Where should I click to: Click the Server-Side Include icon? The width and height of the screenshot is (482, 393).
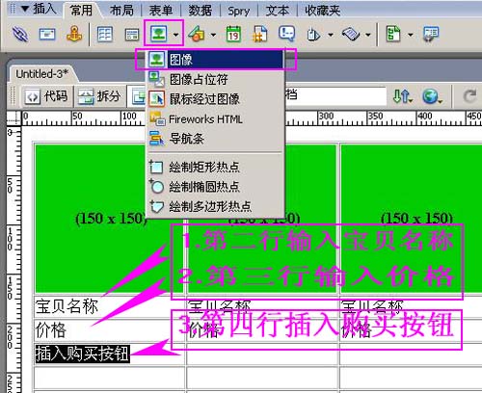[x=260, y=34]
